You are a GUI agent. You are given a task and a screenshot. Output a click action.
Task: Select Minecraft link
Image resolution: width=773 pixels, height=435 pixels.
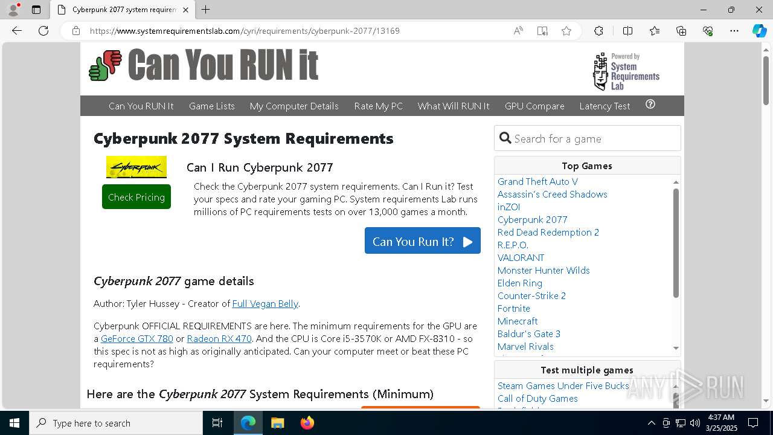coord(518,321)
